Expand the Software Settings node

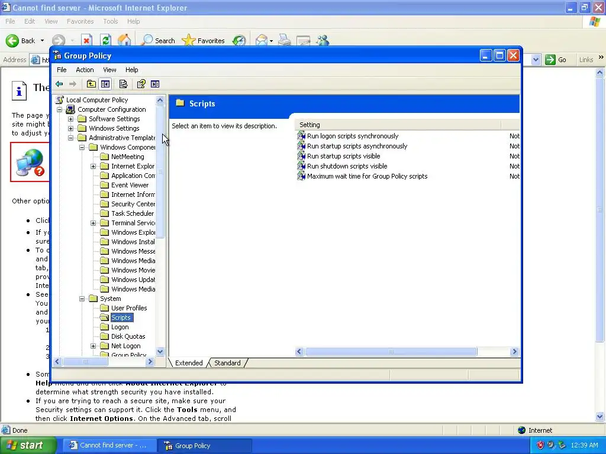coord(71,119)
